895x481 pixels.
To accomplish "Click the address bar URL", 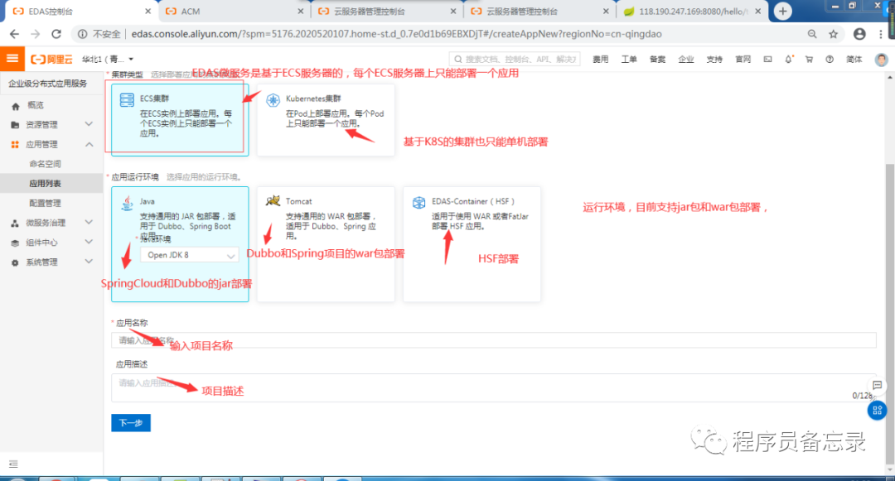I will (396, 34).
